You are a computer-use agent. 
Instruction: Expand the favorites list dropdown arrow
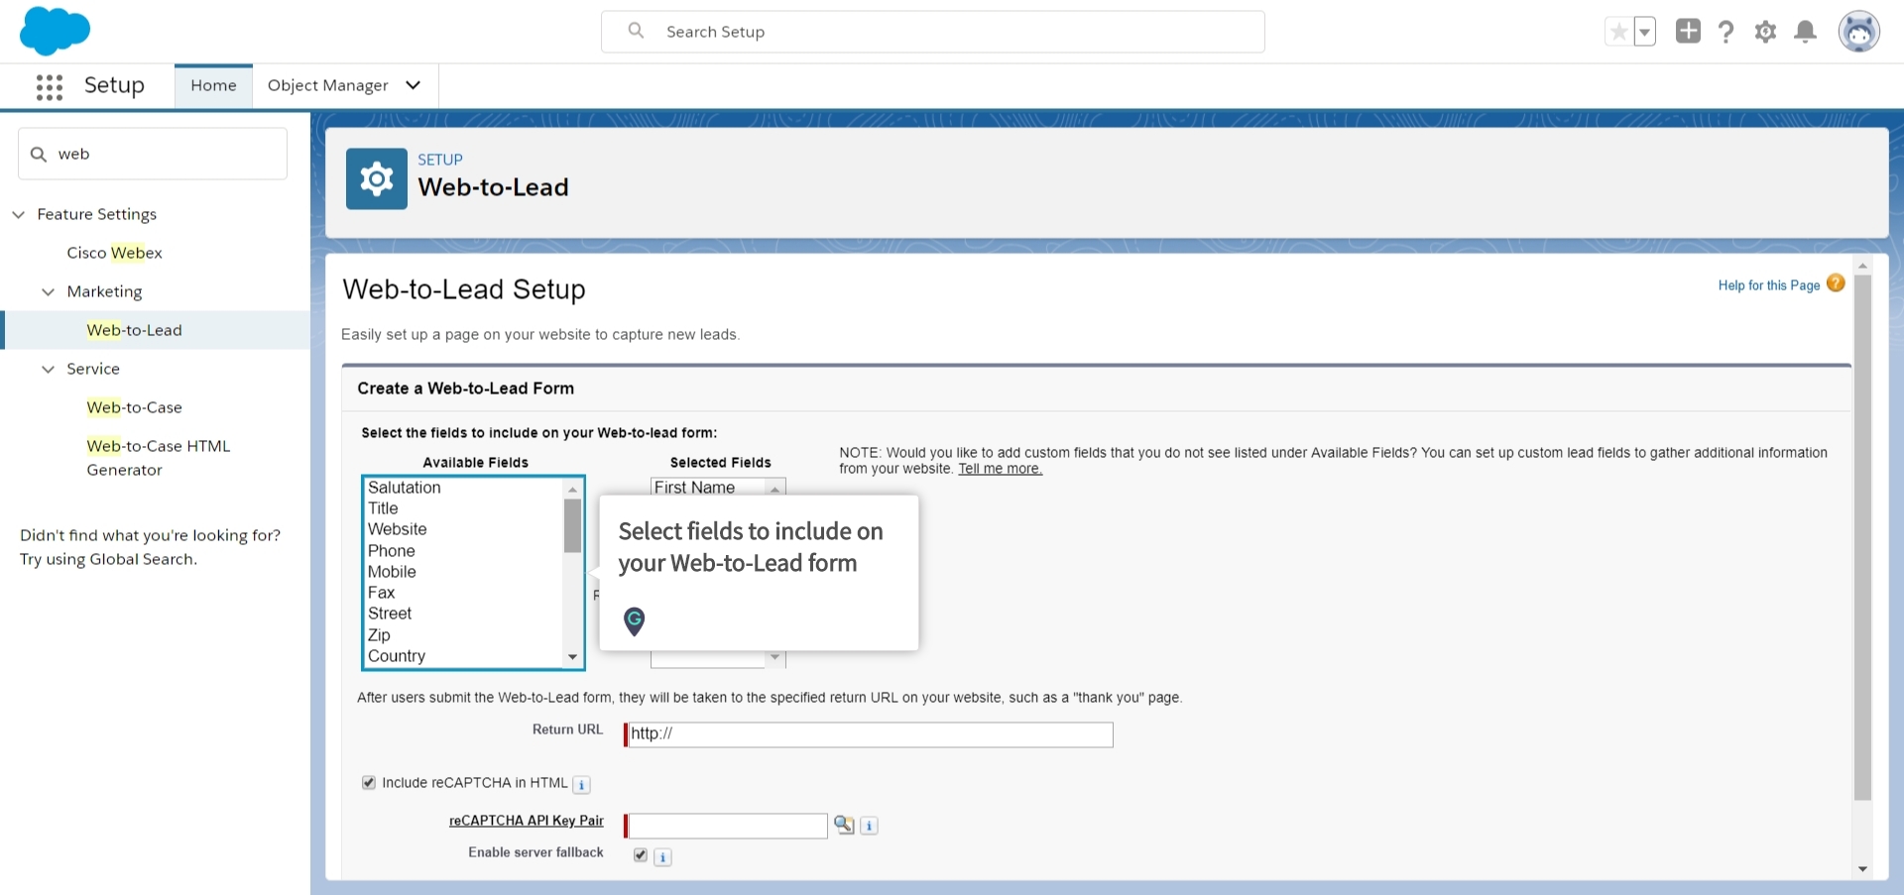(1645, 31)
